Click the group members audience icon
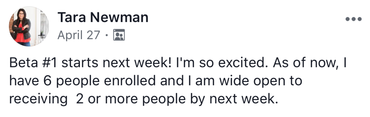370x117 pixels. point(119,35)
